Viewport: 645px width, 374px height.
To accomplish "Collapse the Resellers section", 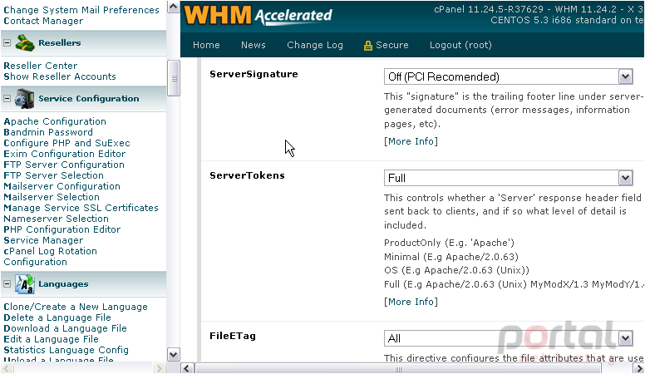I will pyautogui.click(x=7, y=42).
